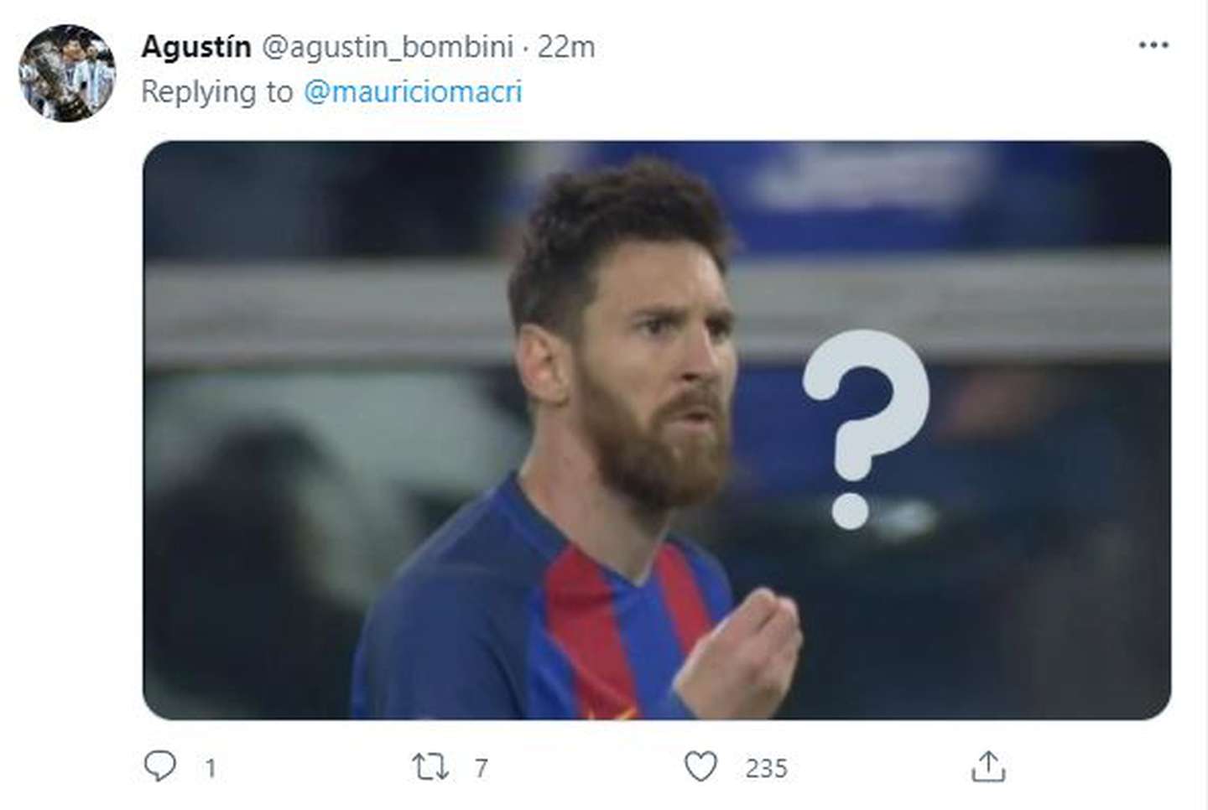Image resolution: width=1208 pixels, height=810 pixels.
Task: Click the "Replying to" text
Action: pyautogui.click(x=216, y=91)
